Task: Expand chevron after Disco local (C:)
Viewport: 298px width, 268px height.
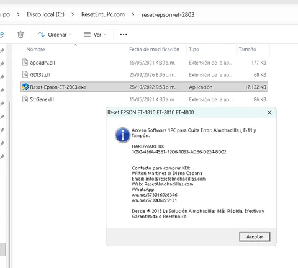Action: click(x=73, y=15)
